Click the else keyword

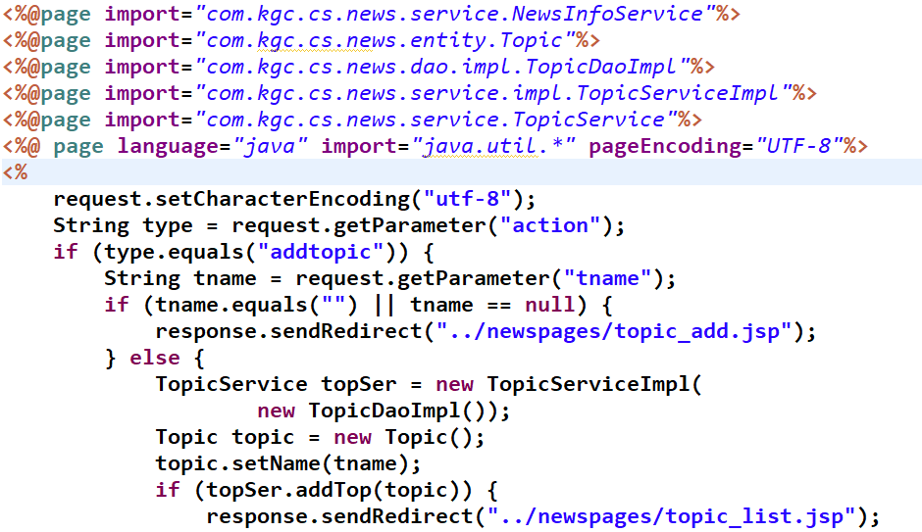(155, 359)
